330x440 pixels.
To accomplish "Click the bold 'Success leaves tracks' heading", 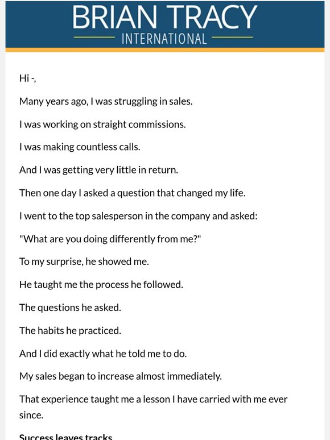I will 66,437.
